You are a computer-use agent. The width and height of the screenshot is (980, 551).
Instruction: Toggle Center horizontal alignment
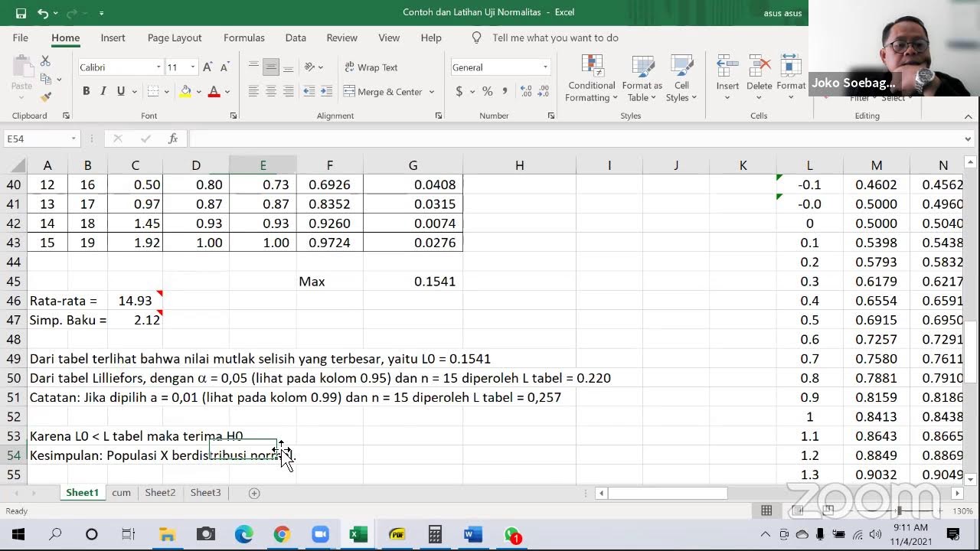coord(270,92)
